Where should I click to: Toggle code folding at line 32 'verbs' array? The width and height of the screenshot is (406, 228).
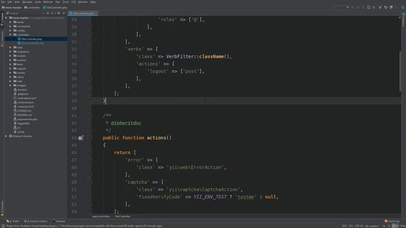(x=89, y=49)
